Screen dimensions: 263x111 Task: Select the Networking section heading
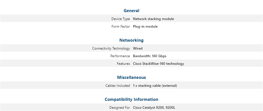[x=131, y=40]
